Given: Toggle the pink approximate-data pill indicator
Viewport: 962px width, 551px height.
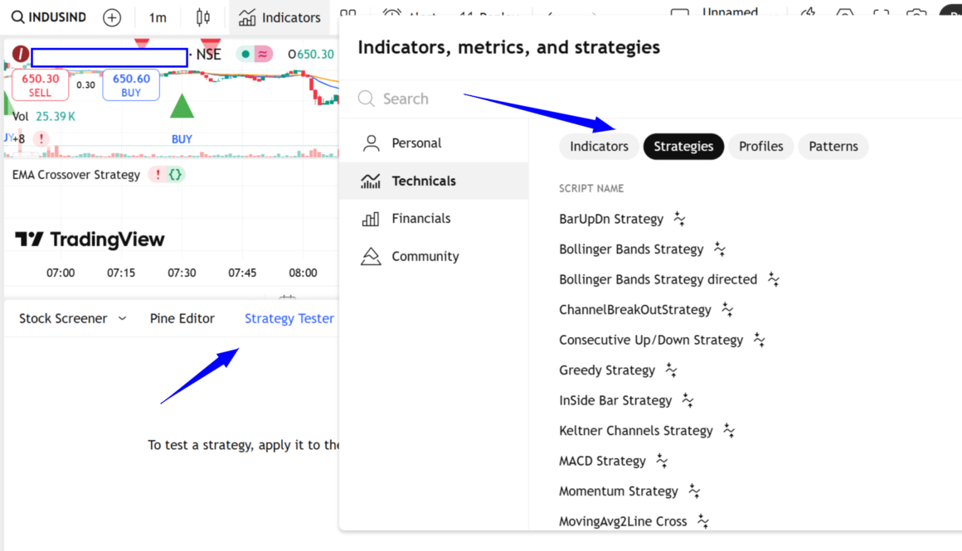Looking at the screenshot, I should point(264,55).
